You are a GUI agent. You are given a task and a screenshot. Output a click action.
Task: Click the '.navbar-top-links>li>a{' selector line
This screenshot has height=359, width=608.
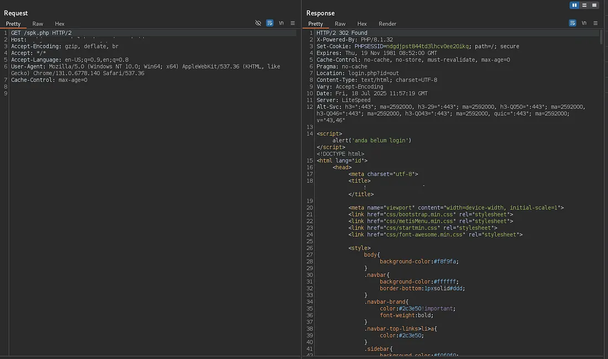point(401,329)
